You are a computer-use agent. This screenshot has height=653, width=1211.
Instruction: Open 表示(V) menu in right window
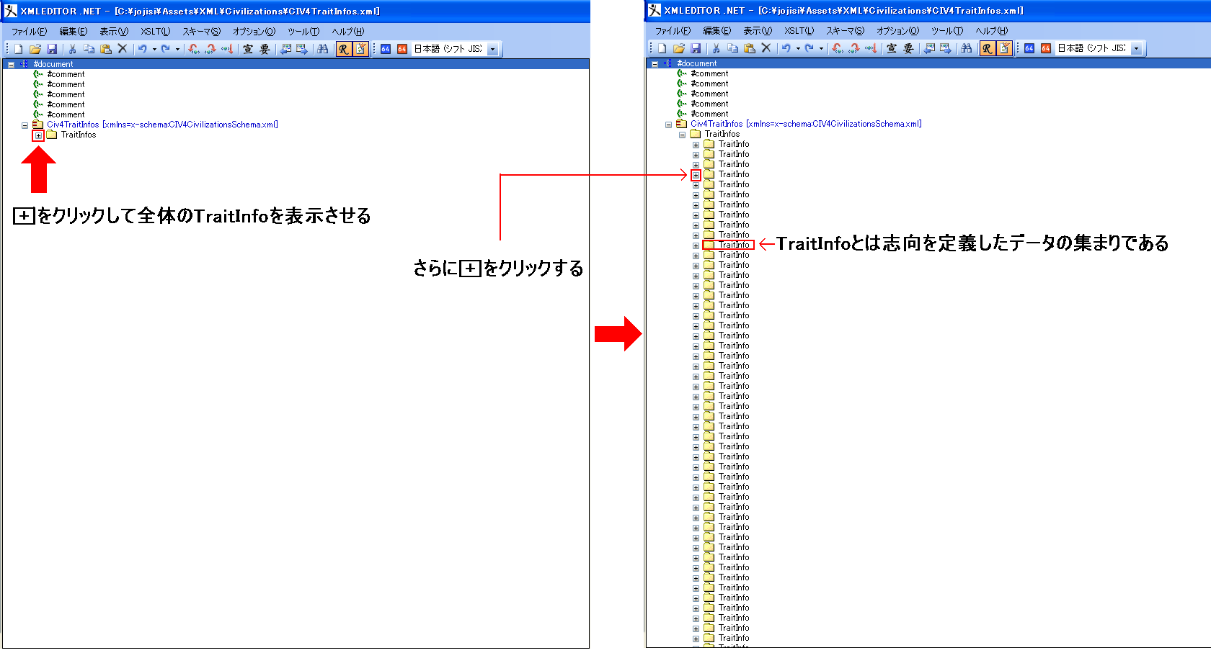[x=758, y=31]
